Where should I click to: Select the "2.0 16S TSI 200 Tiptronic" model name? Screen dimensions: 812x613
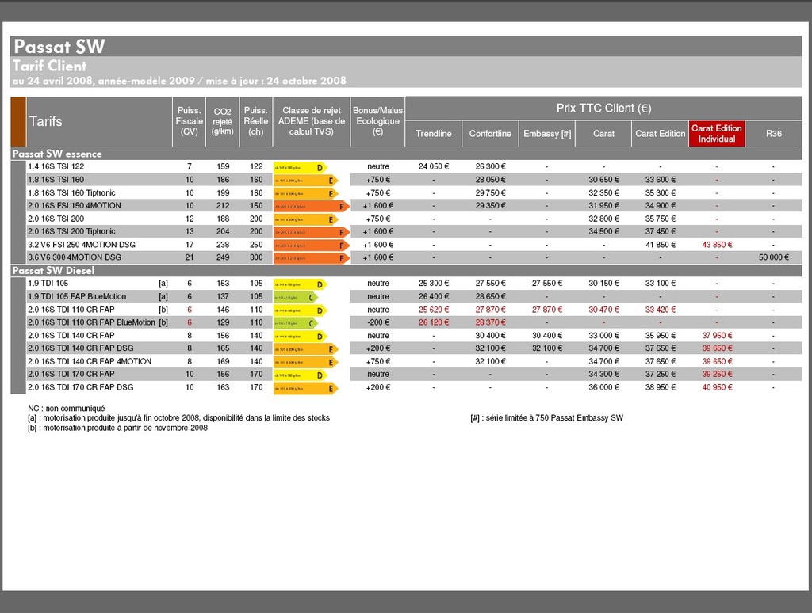pyautogui.click(x=71, y=231)
